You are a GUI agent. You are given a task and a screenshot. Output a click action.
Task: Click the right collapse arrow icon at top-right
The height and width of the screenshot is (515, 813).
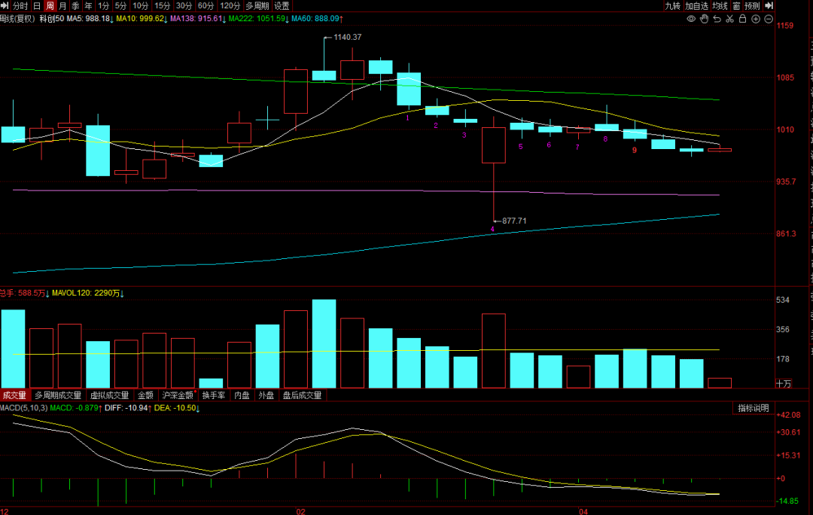(x=769, y=6)
